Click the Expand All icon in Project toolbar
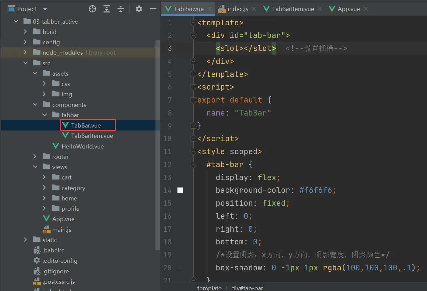The image size is (427, 291). 107,9
